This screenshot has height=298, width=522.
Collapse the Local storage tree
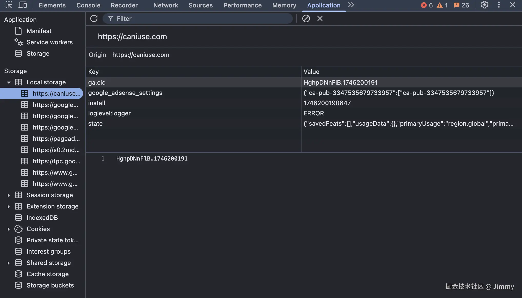pyautogui.click(x=8, y=82)
